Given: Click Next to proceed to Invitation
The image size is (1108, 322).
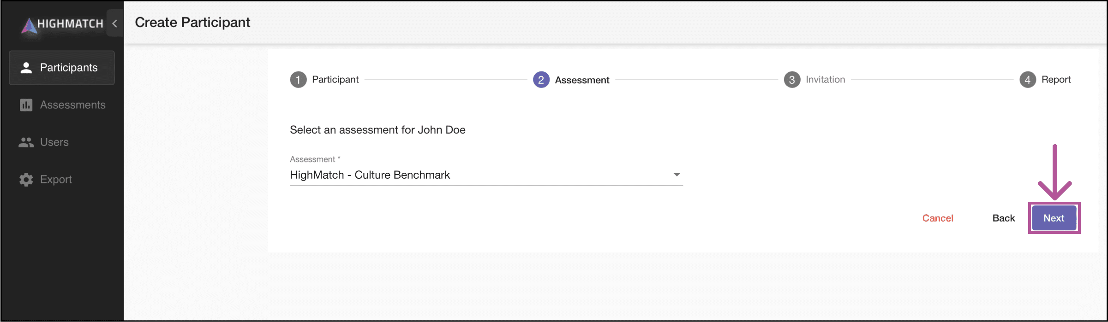Looking at the screenshot, I should point(1054,218).
